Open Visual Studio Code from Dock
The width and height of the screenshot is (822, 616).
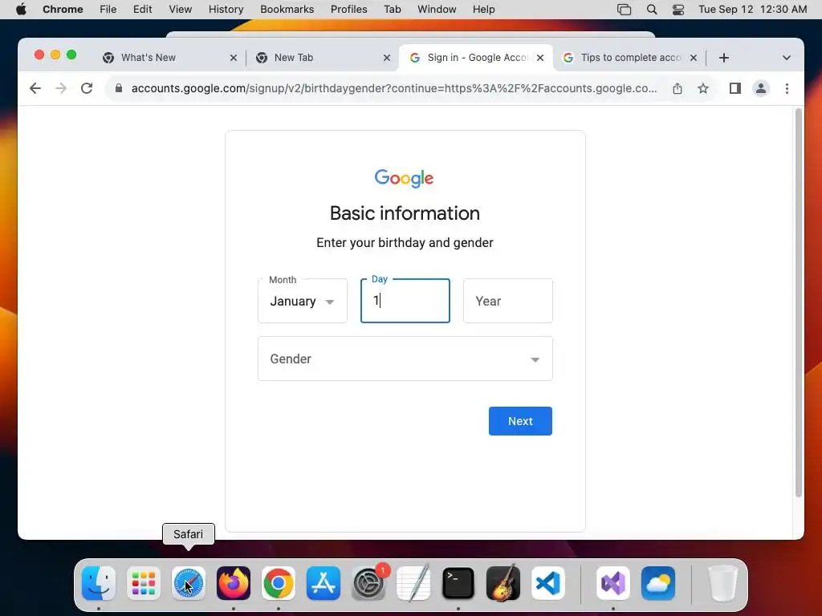pyautogui.click(x=547, y=583)
